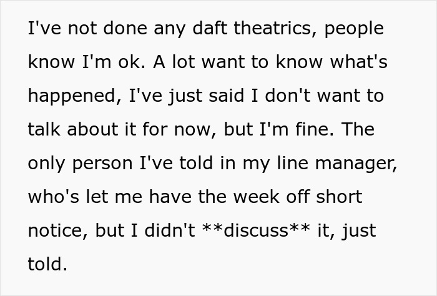Viewport: 437px width, 296px height.
Task: Click the final word "told." on last line
Action: point(47,265)
